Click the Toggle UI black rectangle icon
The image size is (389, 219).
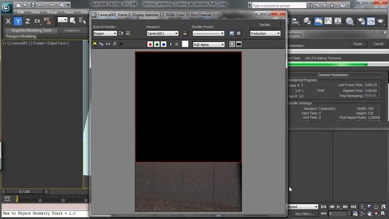[x=239, y=44]
